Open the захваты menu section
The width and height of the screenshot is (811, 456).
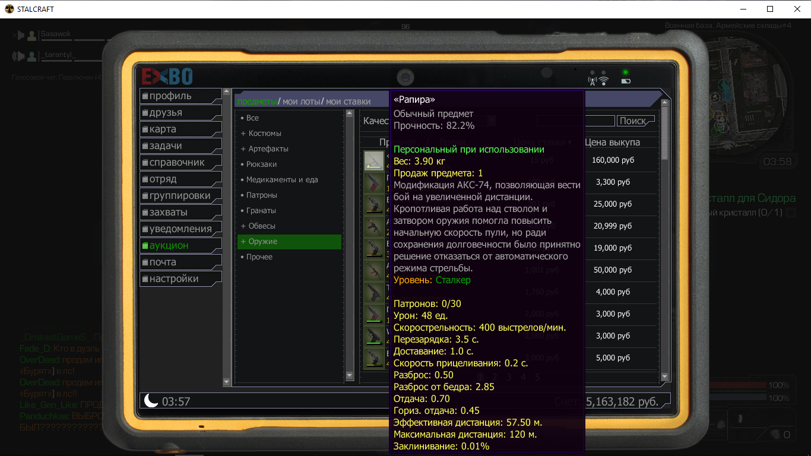pos(180,212)
